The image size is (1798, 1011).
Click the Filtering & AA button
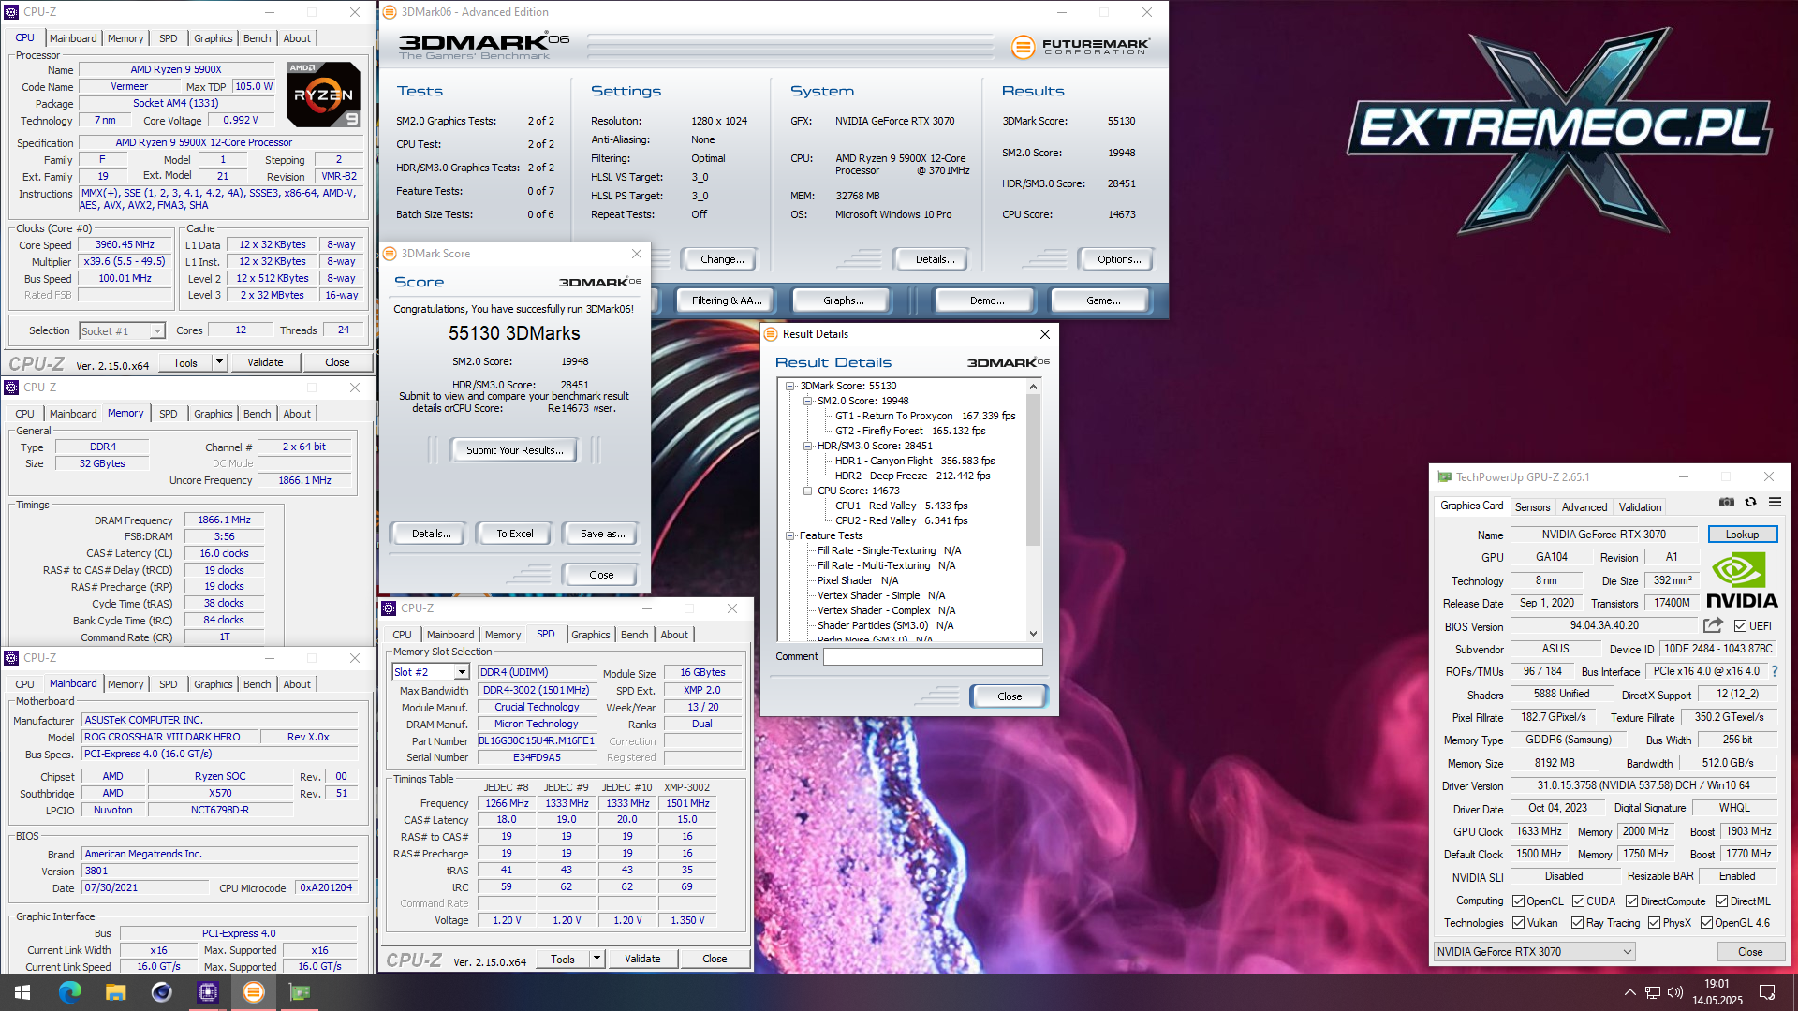727,300
